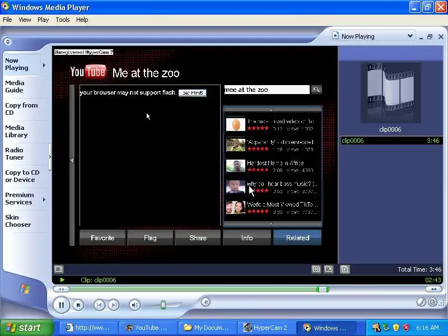Screen dimensions: 448x336
Task: Go to the previous track
Action: tap(99, 305)
